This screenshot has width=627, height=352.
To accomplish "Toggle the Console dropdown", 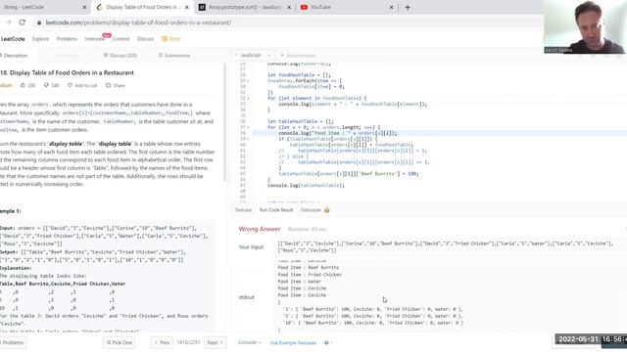I will [x=250, y=342].
